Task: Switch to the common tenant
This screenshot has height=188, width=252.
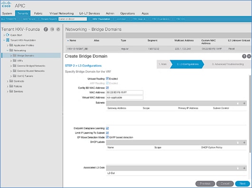Action: click(121, 19)
